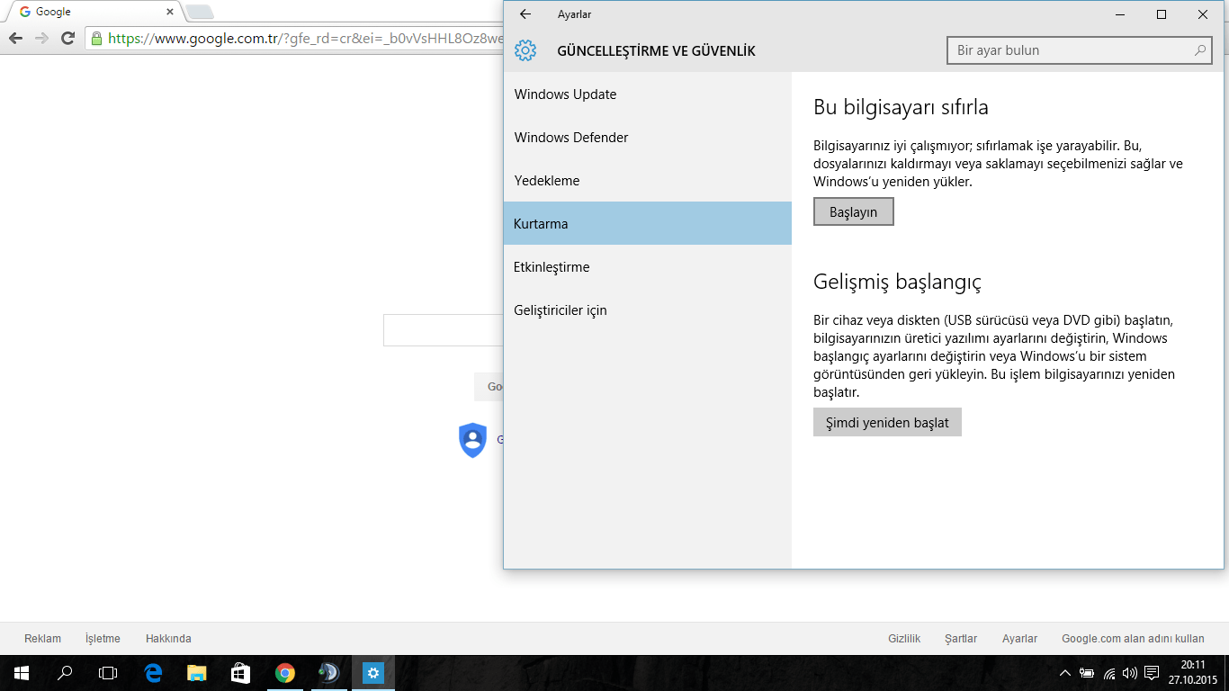Image resolution: width=1229 pixels, height=691 pixels.
Task: Minimize the Ayarlar window
Action: pos(1120,14)
